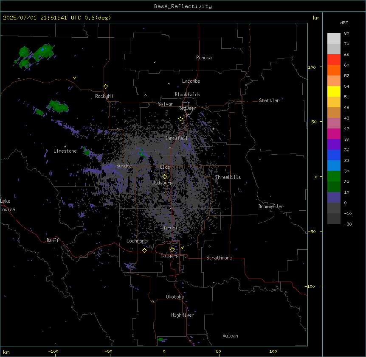Click the white asterisk marker east of Innisfail
366x357 pixels.
pyautogui.click(x=213, y=129)
